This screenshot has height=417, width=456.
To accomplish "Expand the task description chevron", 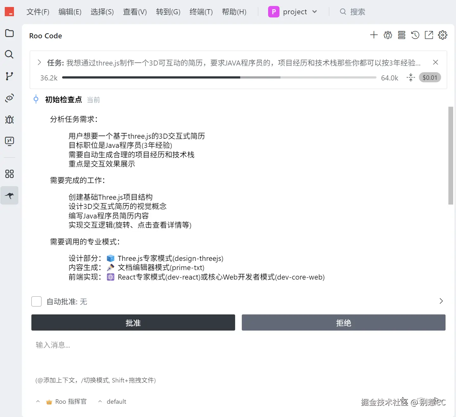I will tap(39, 62).
